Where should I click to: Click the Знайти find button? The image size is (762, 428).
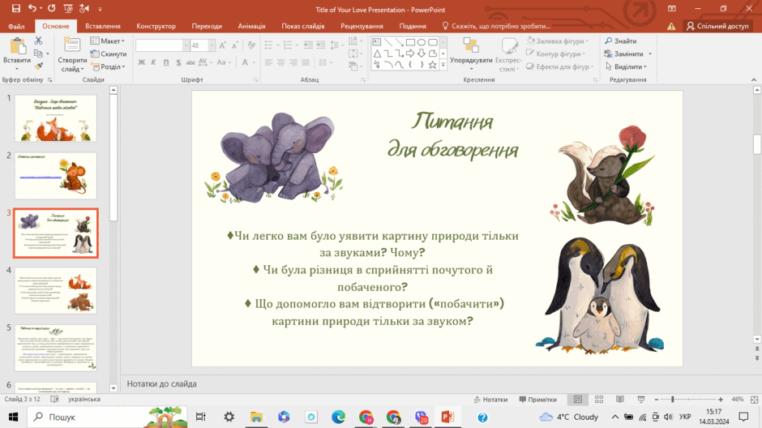tap(621, 41)
